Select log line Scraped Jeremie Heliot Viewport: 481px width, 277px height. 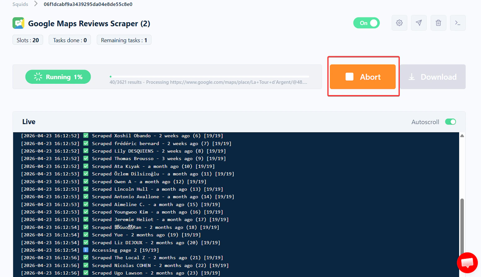(125, 219)
